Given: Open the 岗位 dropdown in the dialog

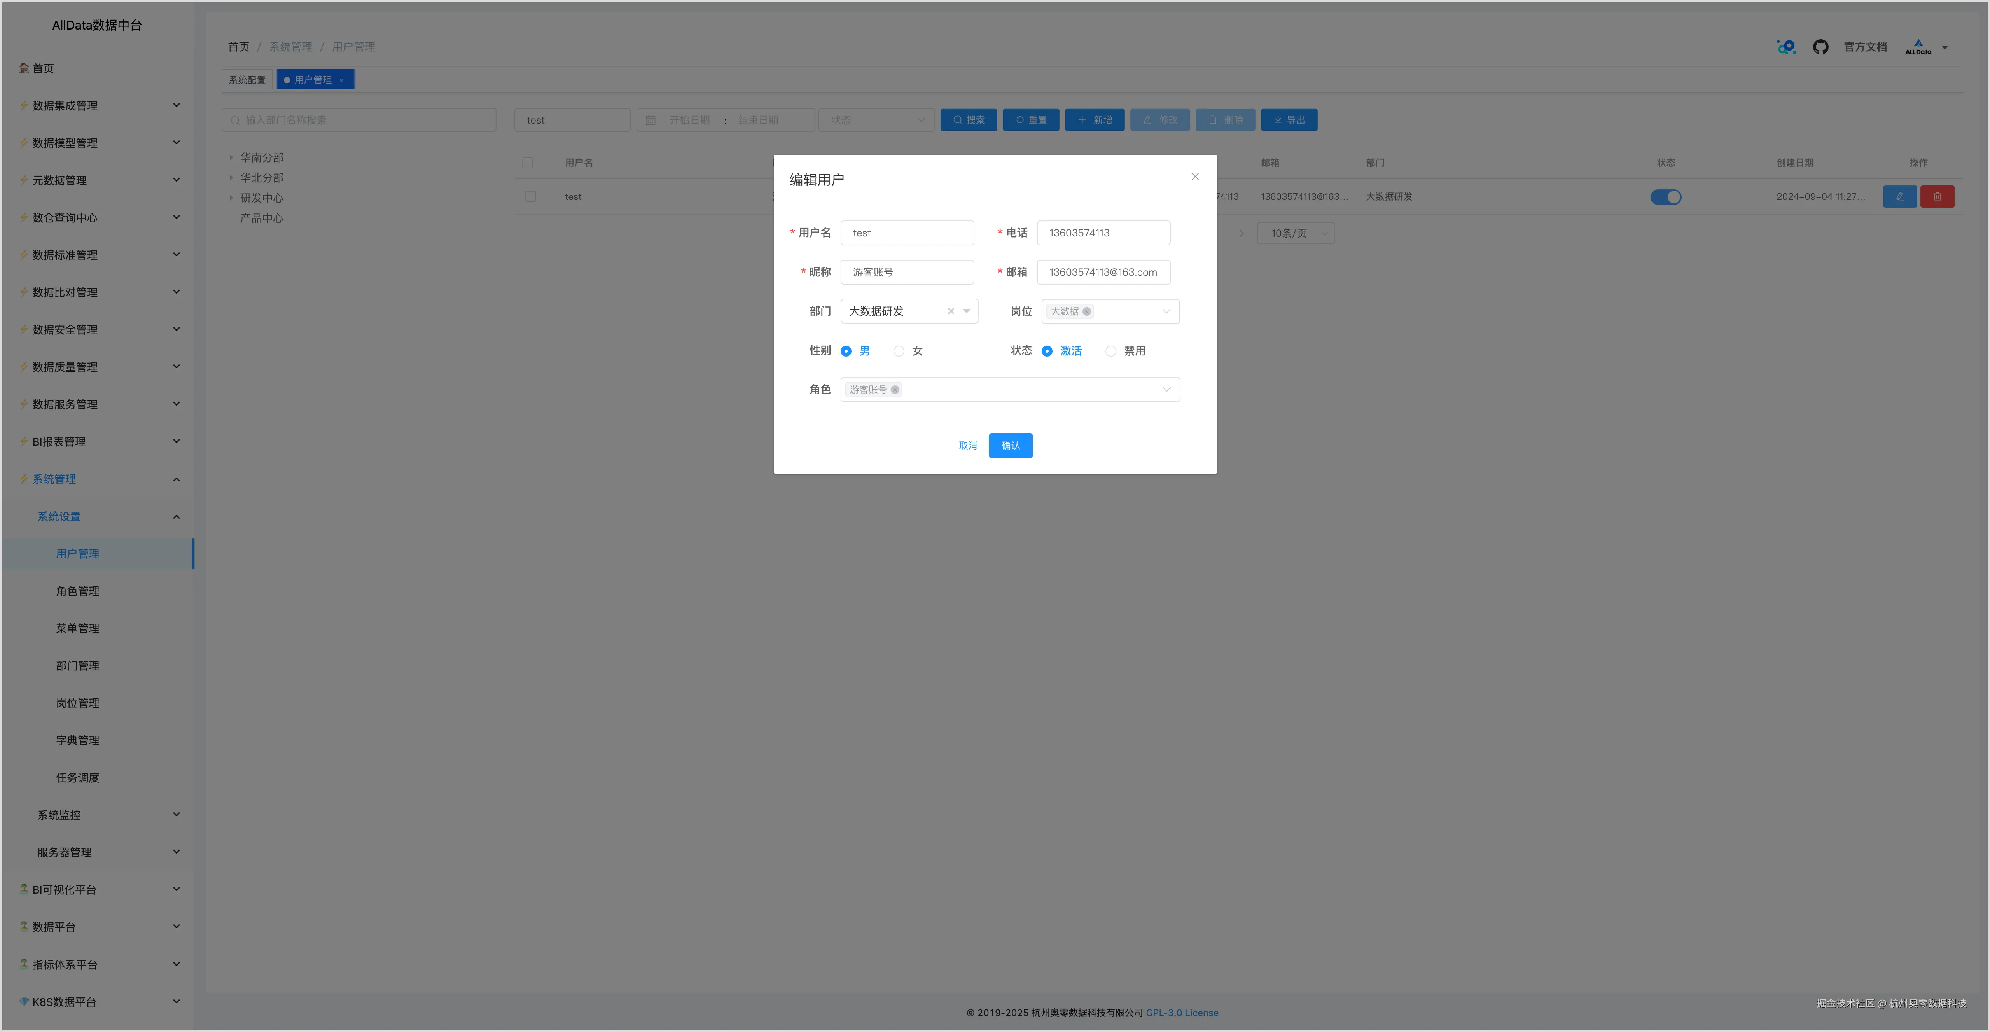Looking at the screenshot, I should point(1166,311).
